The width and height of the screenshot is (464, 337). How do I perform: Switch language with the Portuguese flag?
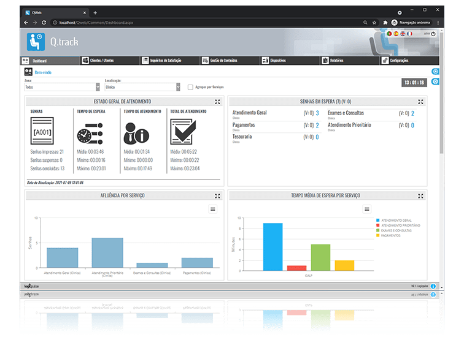389,34
